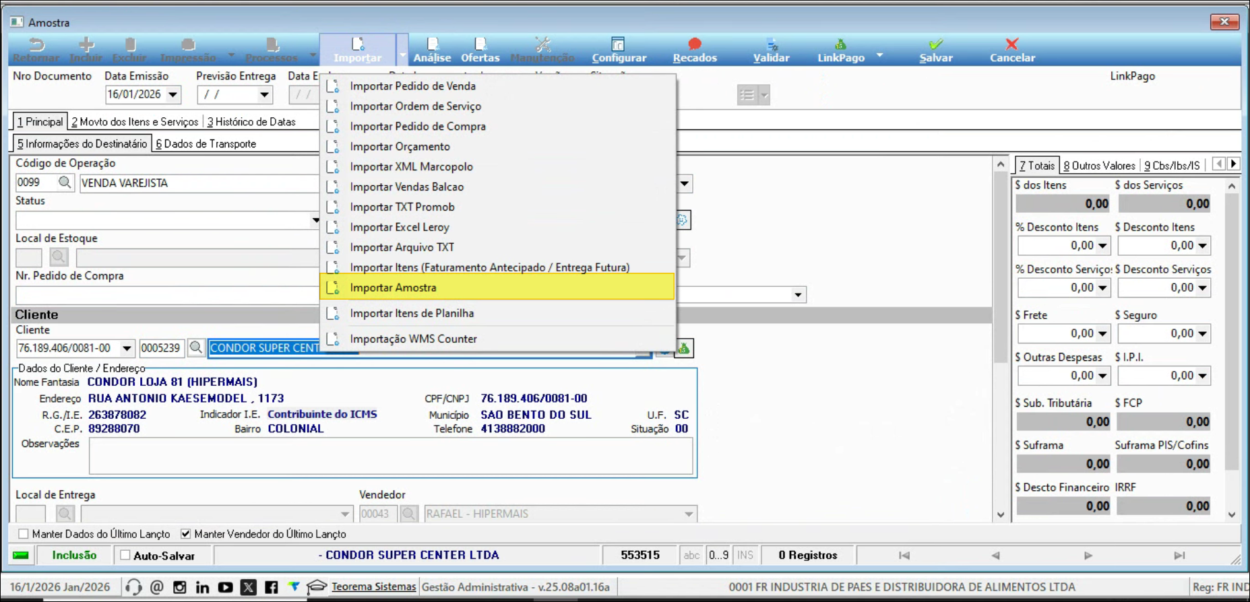Click the YouTube icon in status bar
This screenshot has width=1250, height=602.
[x=225, y=587]
